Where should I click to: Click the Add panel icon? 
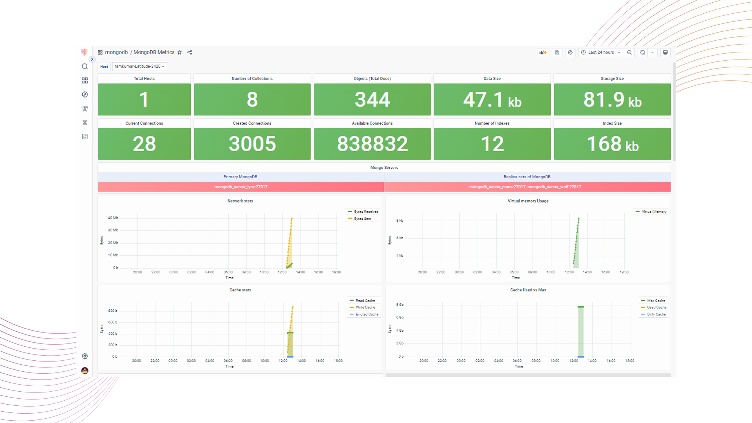click(542, 52)
